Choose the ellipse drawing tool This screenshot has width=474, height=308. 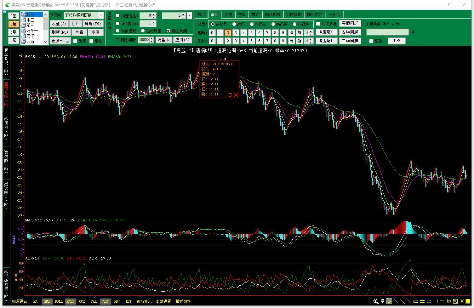pyautogui.click(x=429, y=301)
